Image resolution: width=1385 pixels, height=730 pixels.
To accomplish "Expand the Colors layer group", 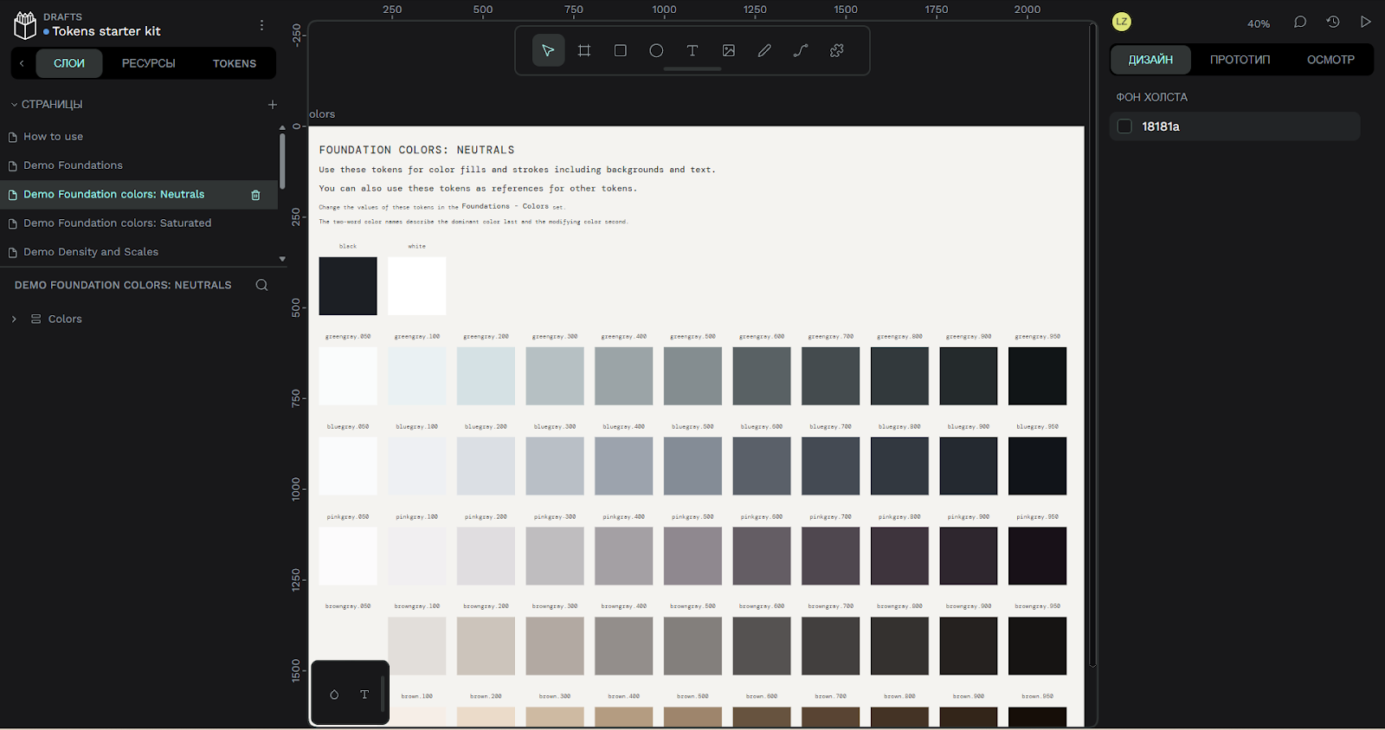I will click(x=14, y=319).
